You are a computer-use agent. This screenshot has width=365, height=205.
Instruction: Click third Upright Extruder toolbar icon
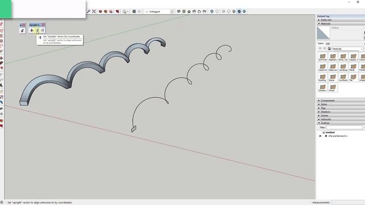pyautogui.click(x=42, y=30)
